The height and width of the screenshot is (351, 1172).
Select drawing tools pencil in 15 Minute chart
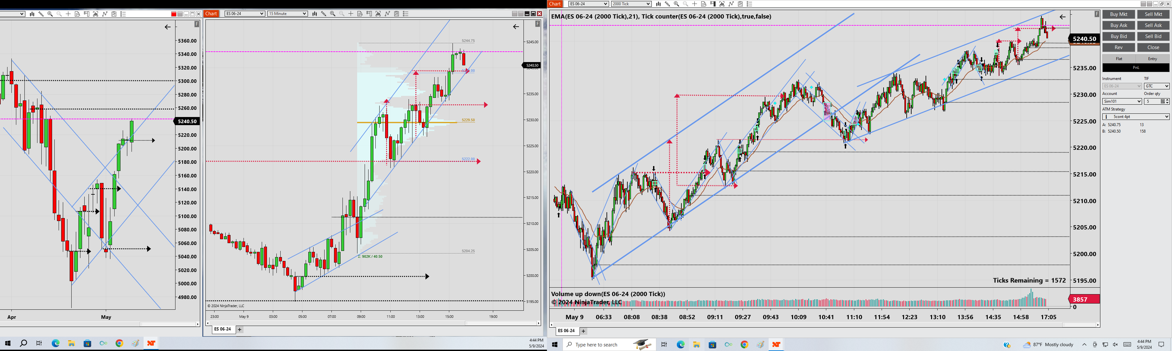324,14
